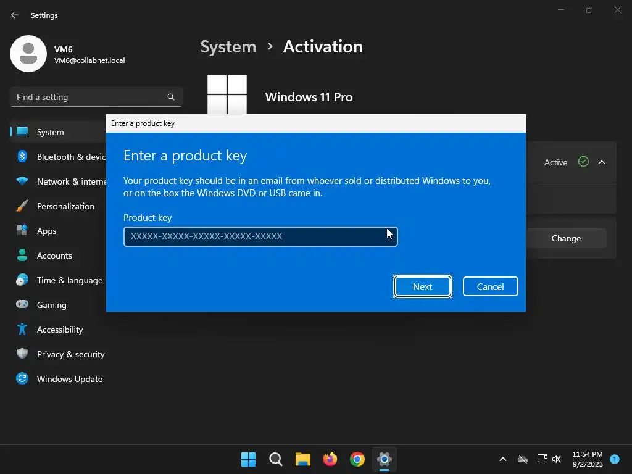Open File Explorer from the taskbar
Image resolution: width=632 pixels, height=474 pixels.
click(302, 459)
